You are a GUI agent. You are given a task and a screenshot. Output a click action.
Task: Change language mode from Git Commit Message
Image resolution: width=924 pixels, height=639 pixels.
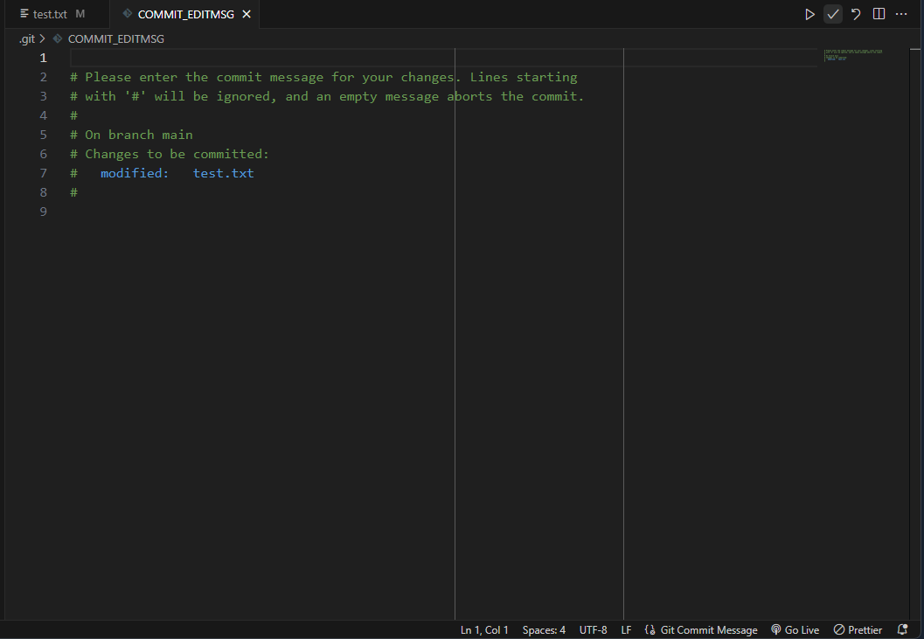(x=701, y=630)
